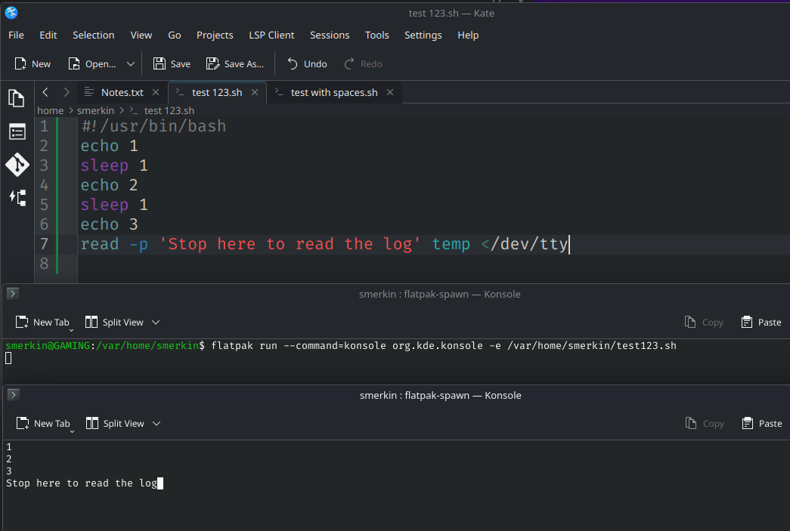Image resolution: width=790 pixels, height=531 pixels.
Task: Undo the last edit
Action: (307, 64)
